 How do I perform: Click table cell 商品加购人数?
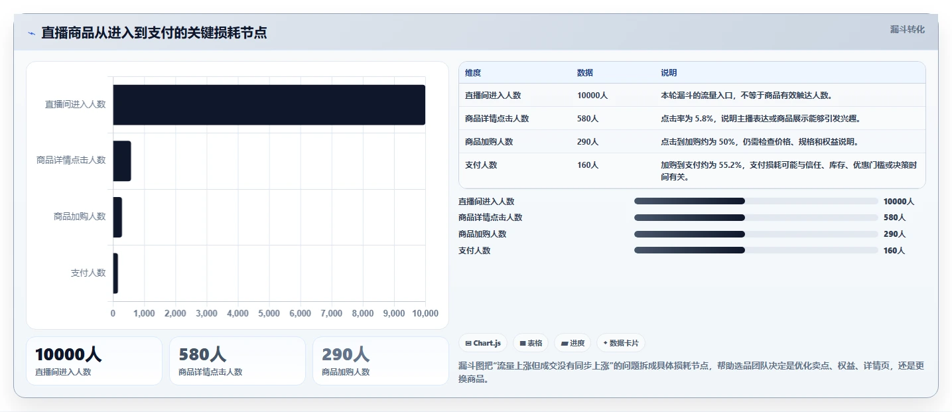click(x=489, y=142)
